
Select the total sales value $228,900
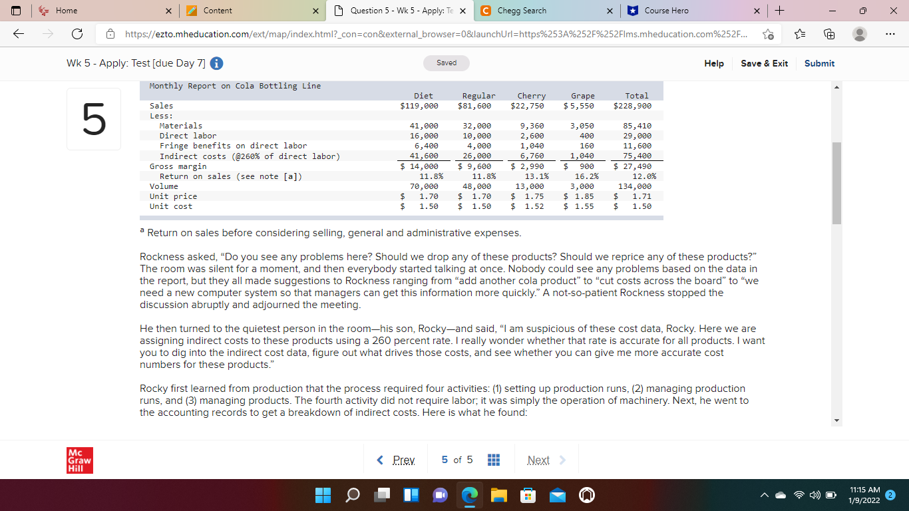(632, 106)
